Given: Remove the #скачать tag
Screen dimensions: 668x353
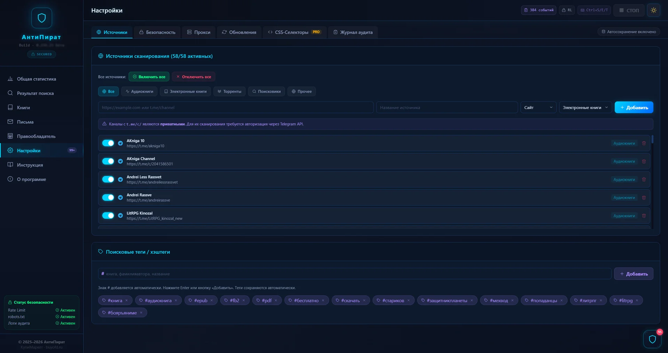Looking at the screenshot, I should [364, 301].
